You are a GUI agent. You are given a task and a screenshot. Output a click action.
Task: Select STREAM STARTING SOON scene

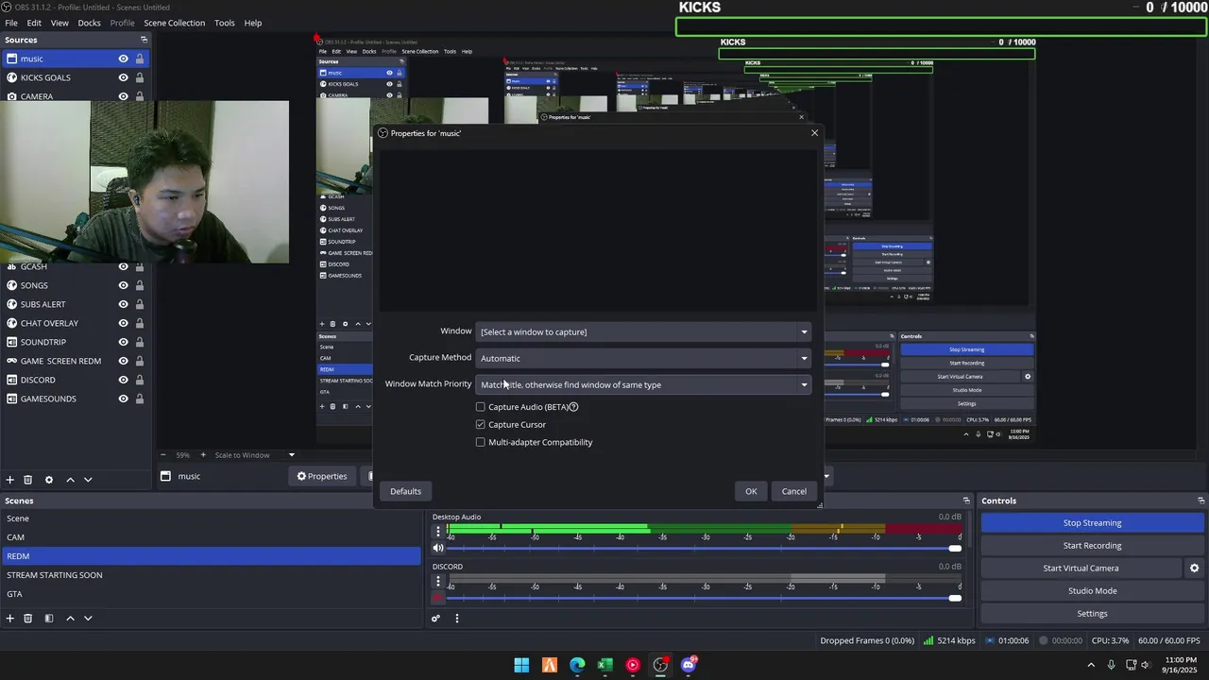210,575
